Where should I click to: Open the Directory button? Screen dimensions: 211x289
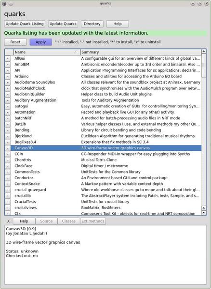(x=92, y=24)
